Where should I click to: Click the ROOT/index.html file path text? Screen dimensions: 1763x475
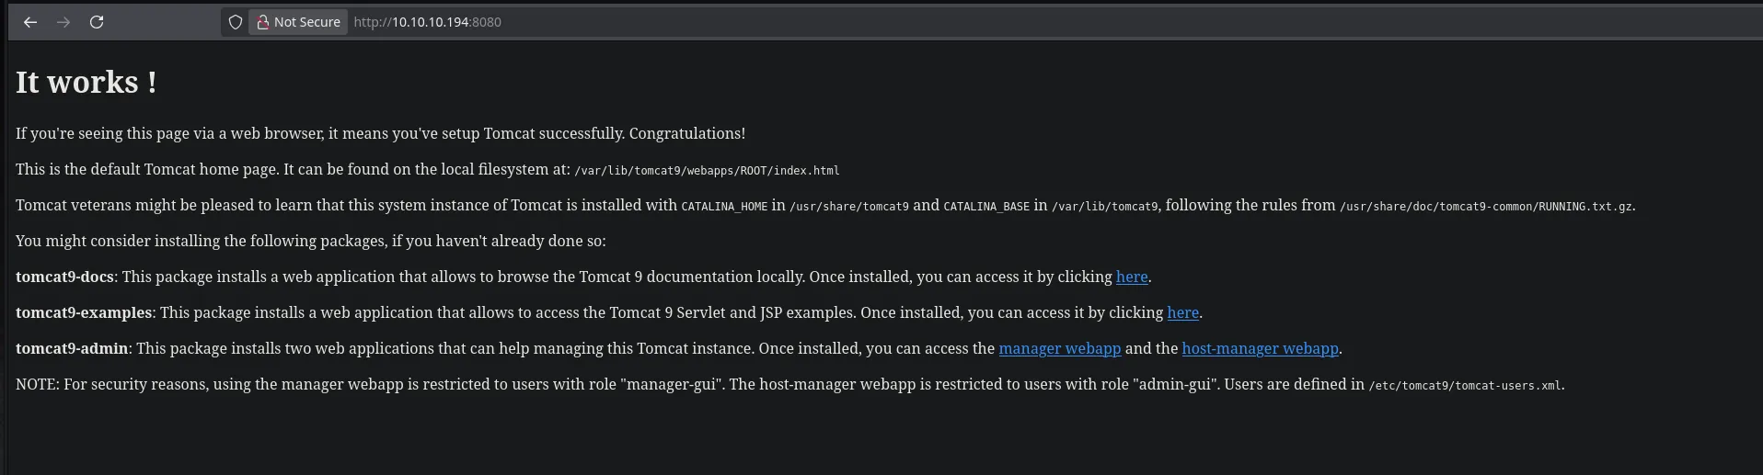point(707,171)
